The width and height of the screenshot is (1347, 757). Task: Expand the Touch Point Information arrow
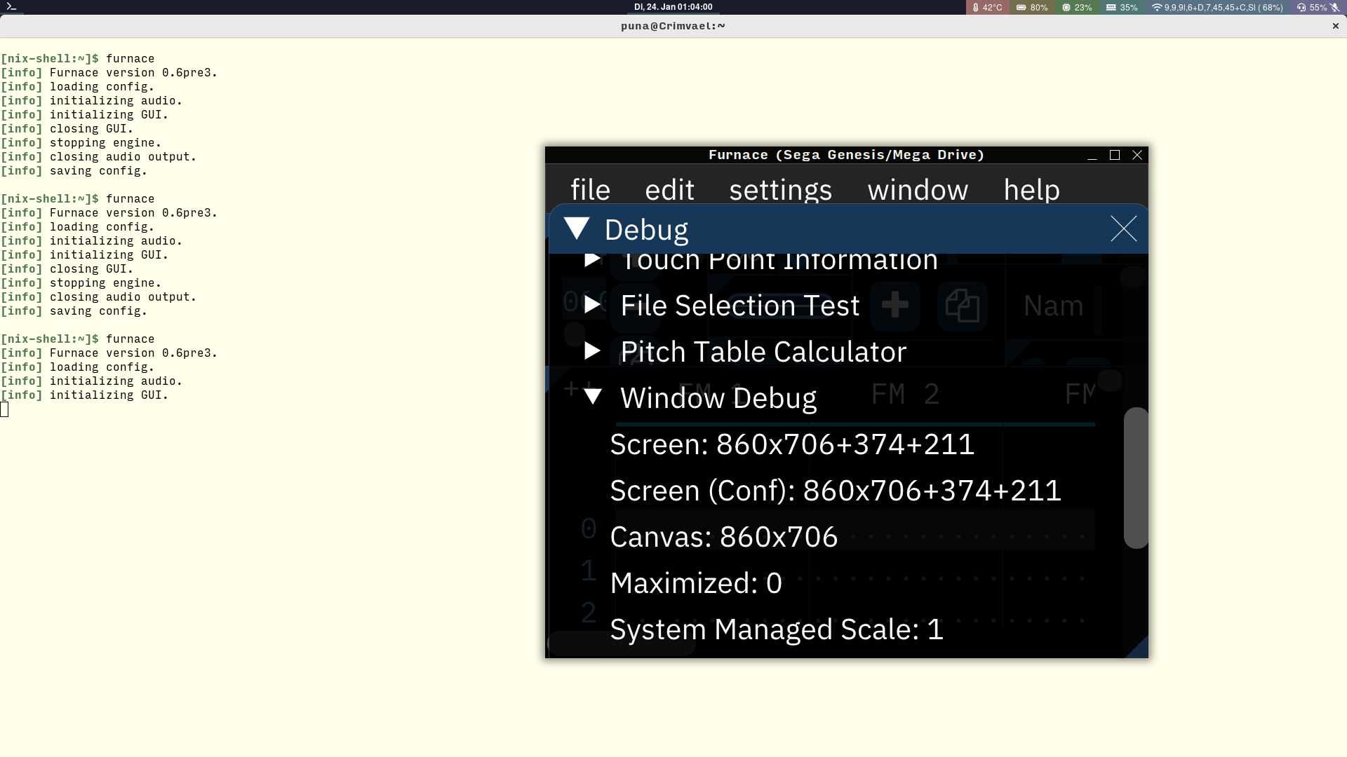click(x=592, y=259)
